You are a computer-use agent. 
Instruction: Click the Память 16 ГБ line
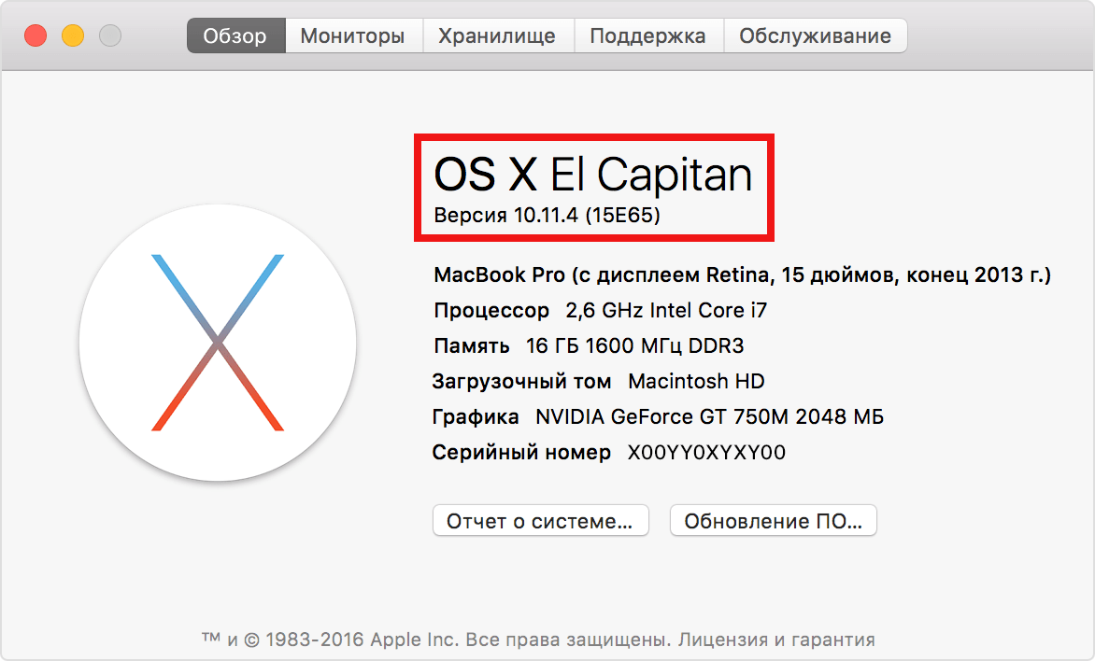[589, 345]
